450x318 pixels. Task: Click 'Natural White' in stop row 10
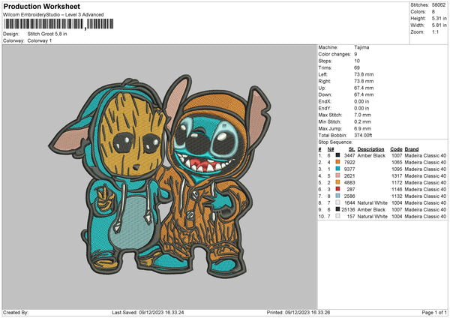click(373, 217)
